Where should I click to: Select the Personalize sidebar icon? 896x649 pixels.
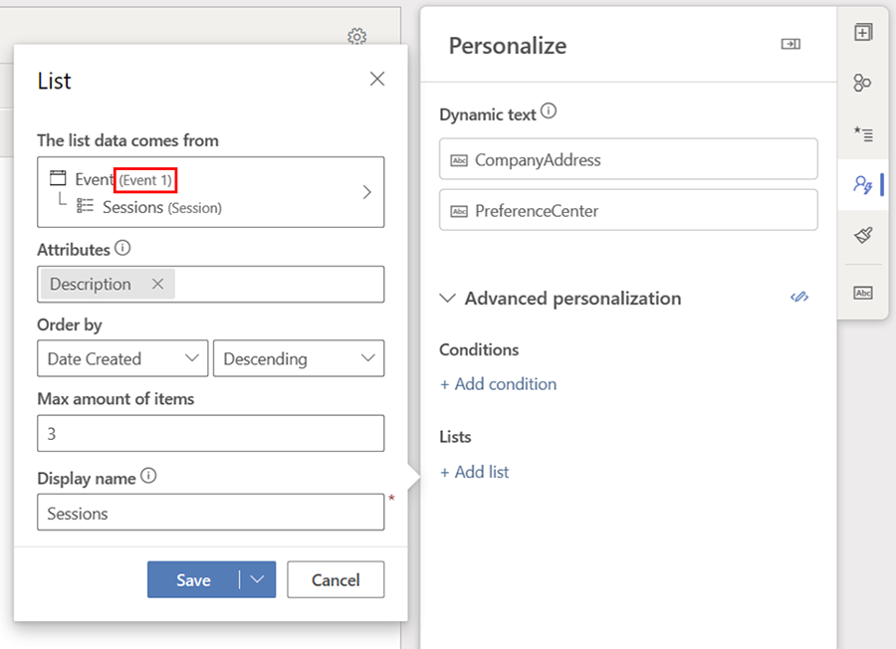[863, 184]
